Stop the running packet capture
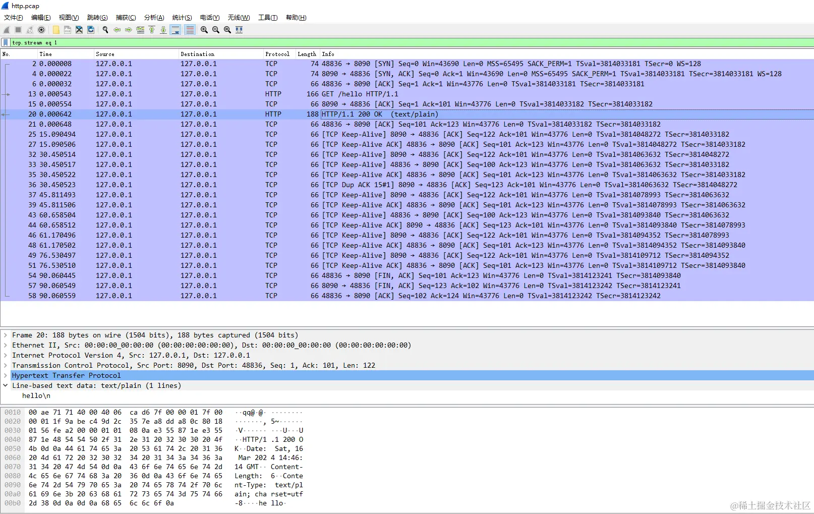Viewport: 814px width, 514px height. coord(18,30)
